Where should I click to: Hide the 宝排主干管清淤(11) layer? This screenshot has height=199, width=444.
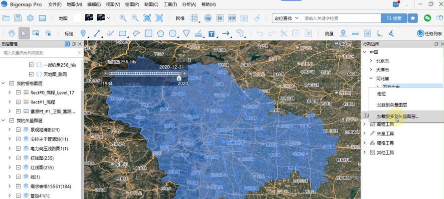click(x=18, y=139)
